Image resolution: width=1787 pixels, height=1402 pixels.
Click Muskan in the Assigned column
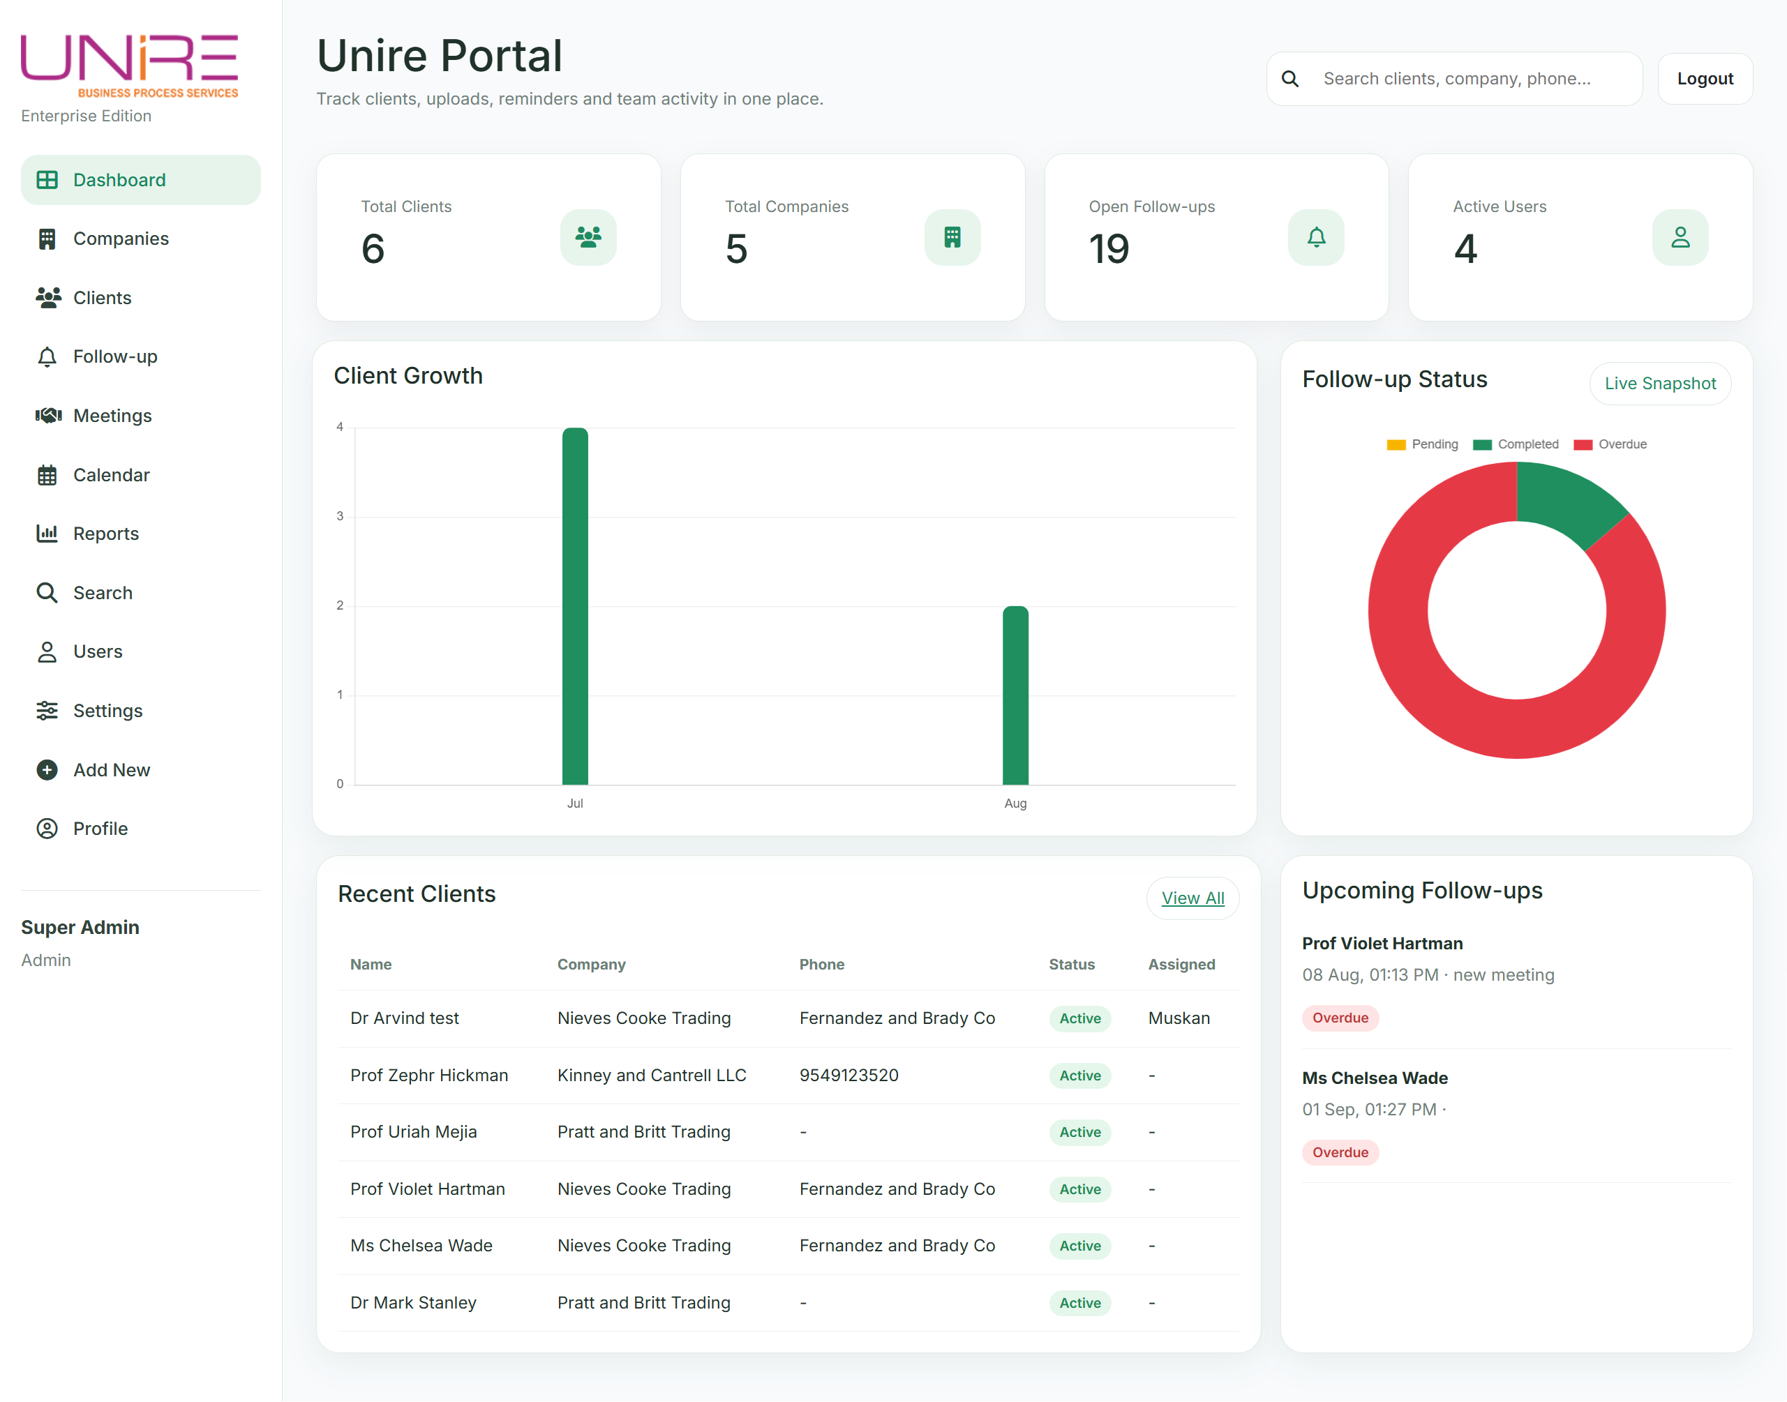click(1179, 1018)
